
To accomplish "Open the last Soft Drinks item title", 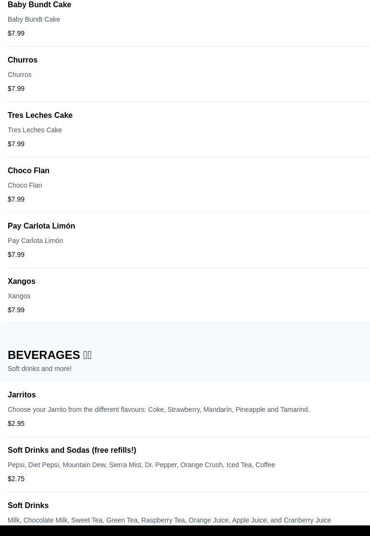I will tap(28, 506).
